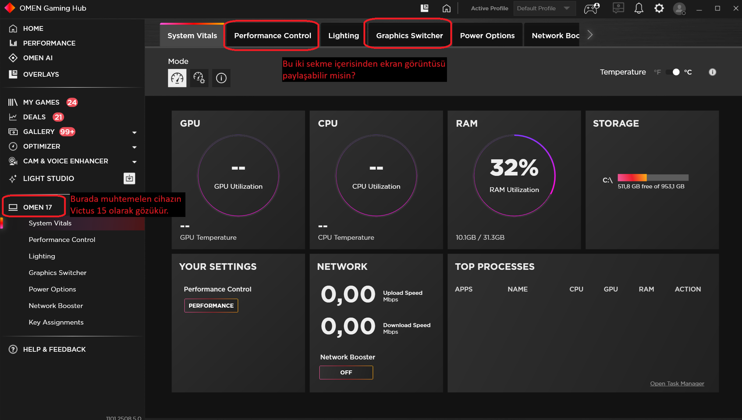Switch to the Graphics Switcher tab
Viewport: 742px width, 420px height.
tap(409, 35)
